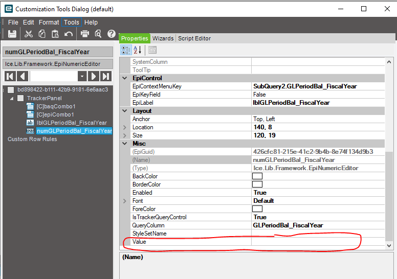Go to the first record button

click(x=10, y=76)
